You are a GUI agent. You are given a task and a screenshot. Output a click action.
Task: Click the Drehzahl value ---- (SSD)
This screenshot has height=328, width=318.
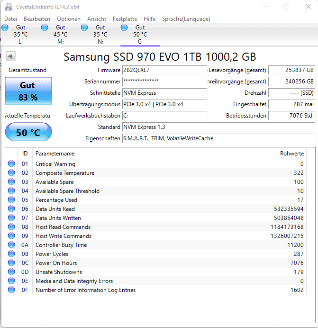[291, 93]
